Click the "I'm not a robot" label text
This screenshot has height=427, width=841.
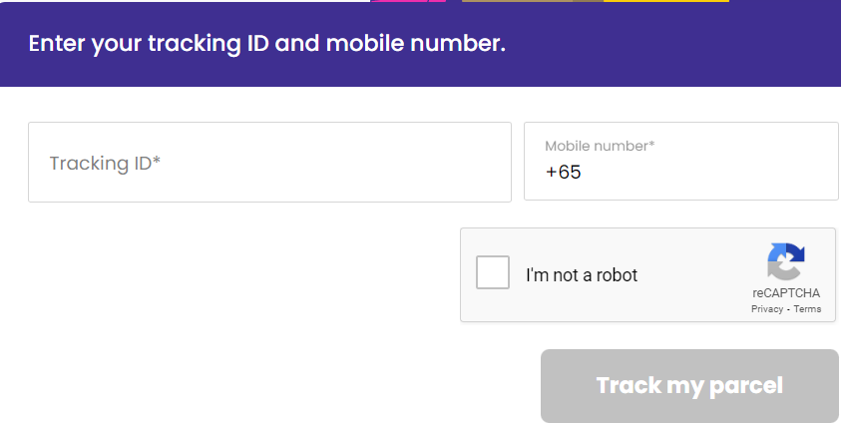click(582, 275)
